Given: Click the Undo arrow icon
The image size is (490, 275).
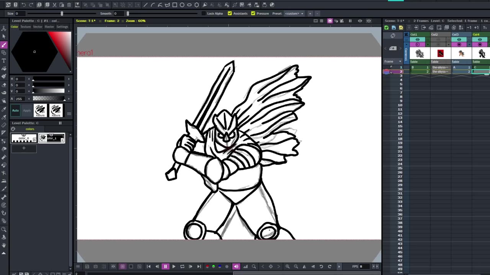Looking at the screenshot, I should (x=24, y=5).
